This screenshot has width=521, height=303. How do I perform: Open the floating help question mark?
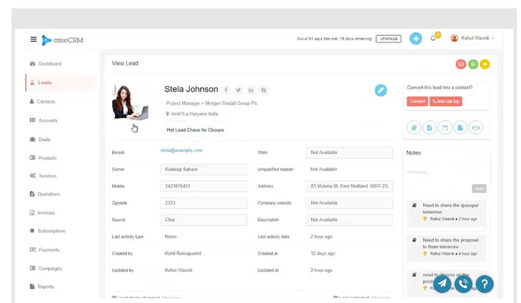[x=485, y=284]
